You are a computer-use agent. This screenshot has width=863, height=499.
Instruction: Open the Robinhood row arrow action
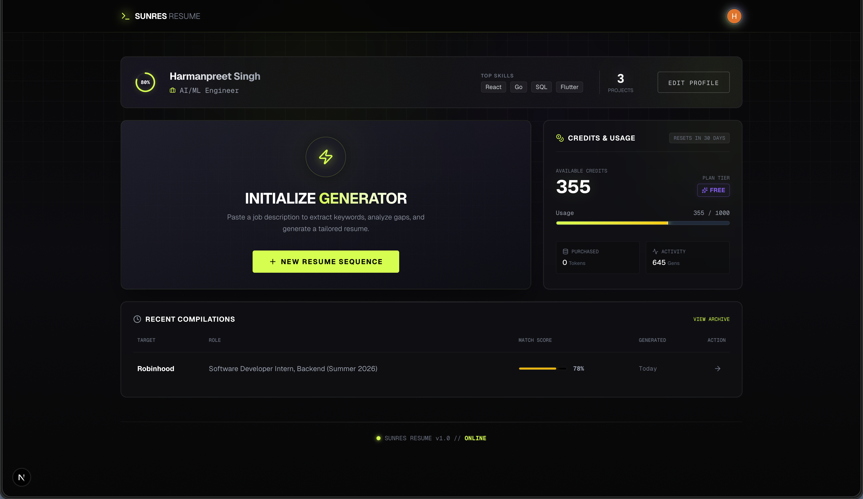point(717,369)
